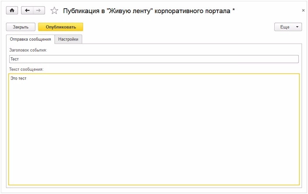Add form to favorites with star icon
308x194 pixels.
(x=54, y=10)
